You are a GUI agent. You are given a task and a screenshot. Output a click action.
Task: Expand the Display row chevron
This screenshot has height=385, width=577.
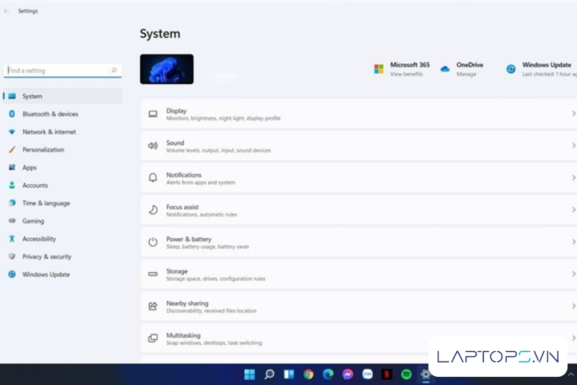[573, 114]
